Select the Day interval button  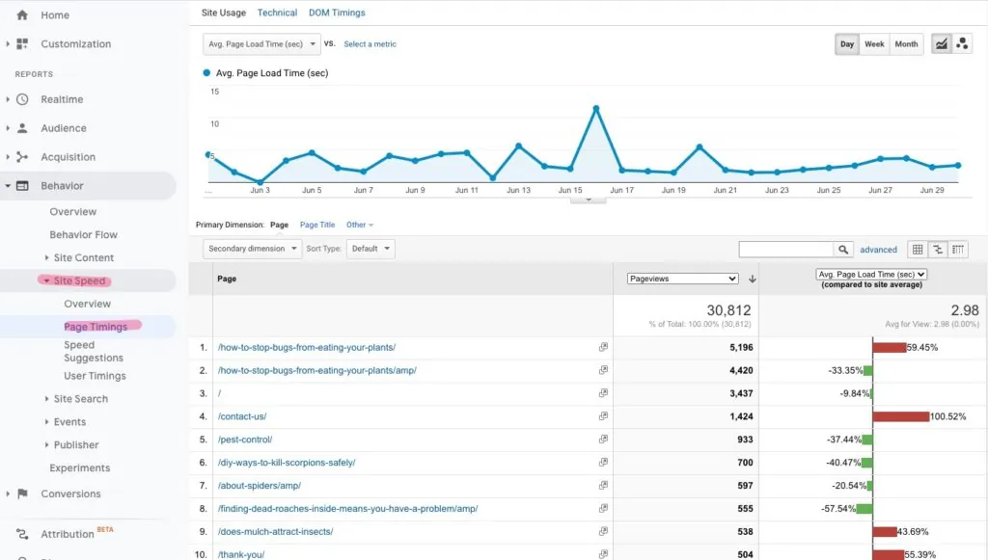tap(846, 44)
